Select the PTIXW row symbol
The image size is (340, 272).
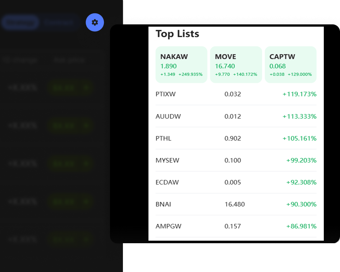click(165, 94)
